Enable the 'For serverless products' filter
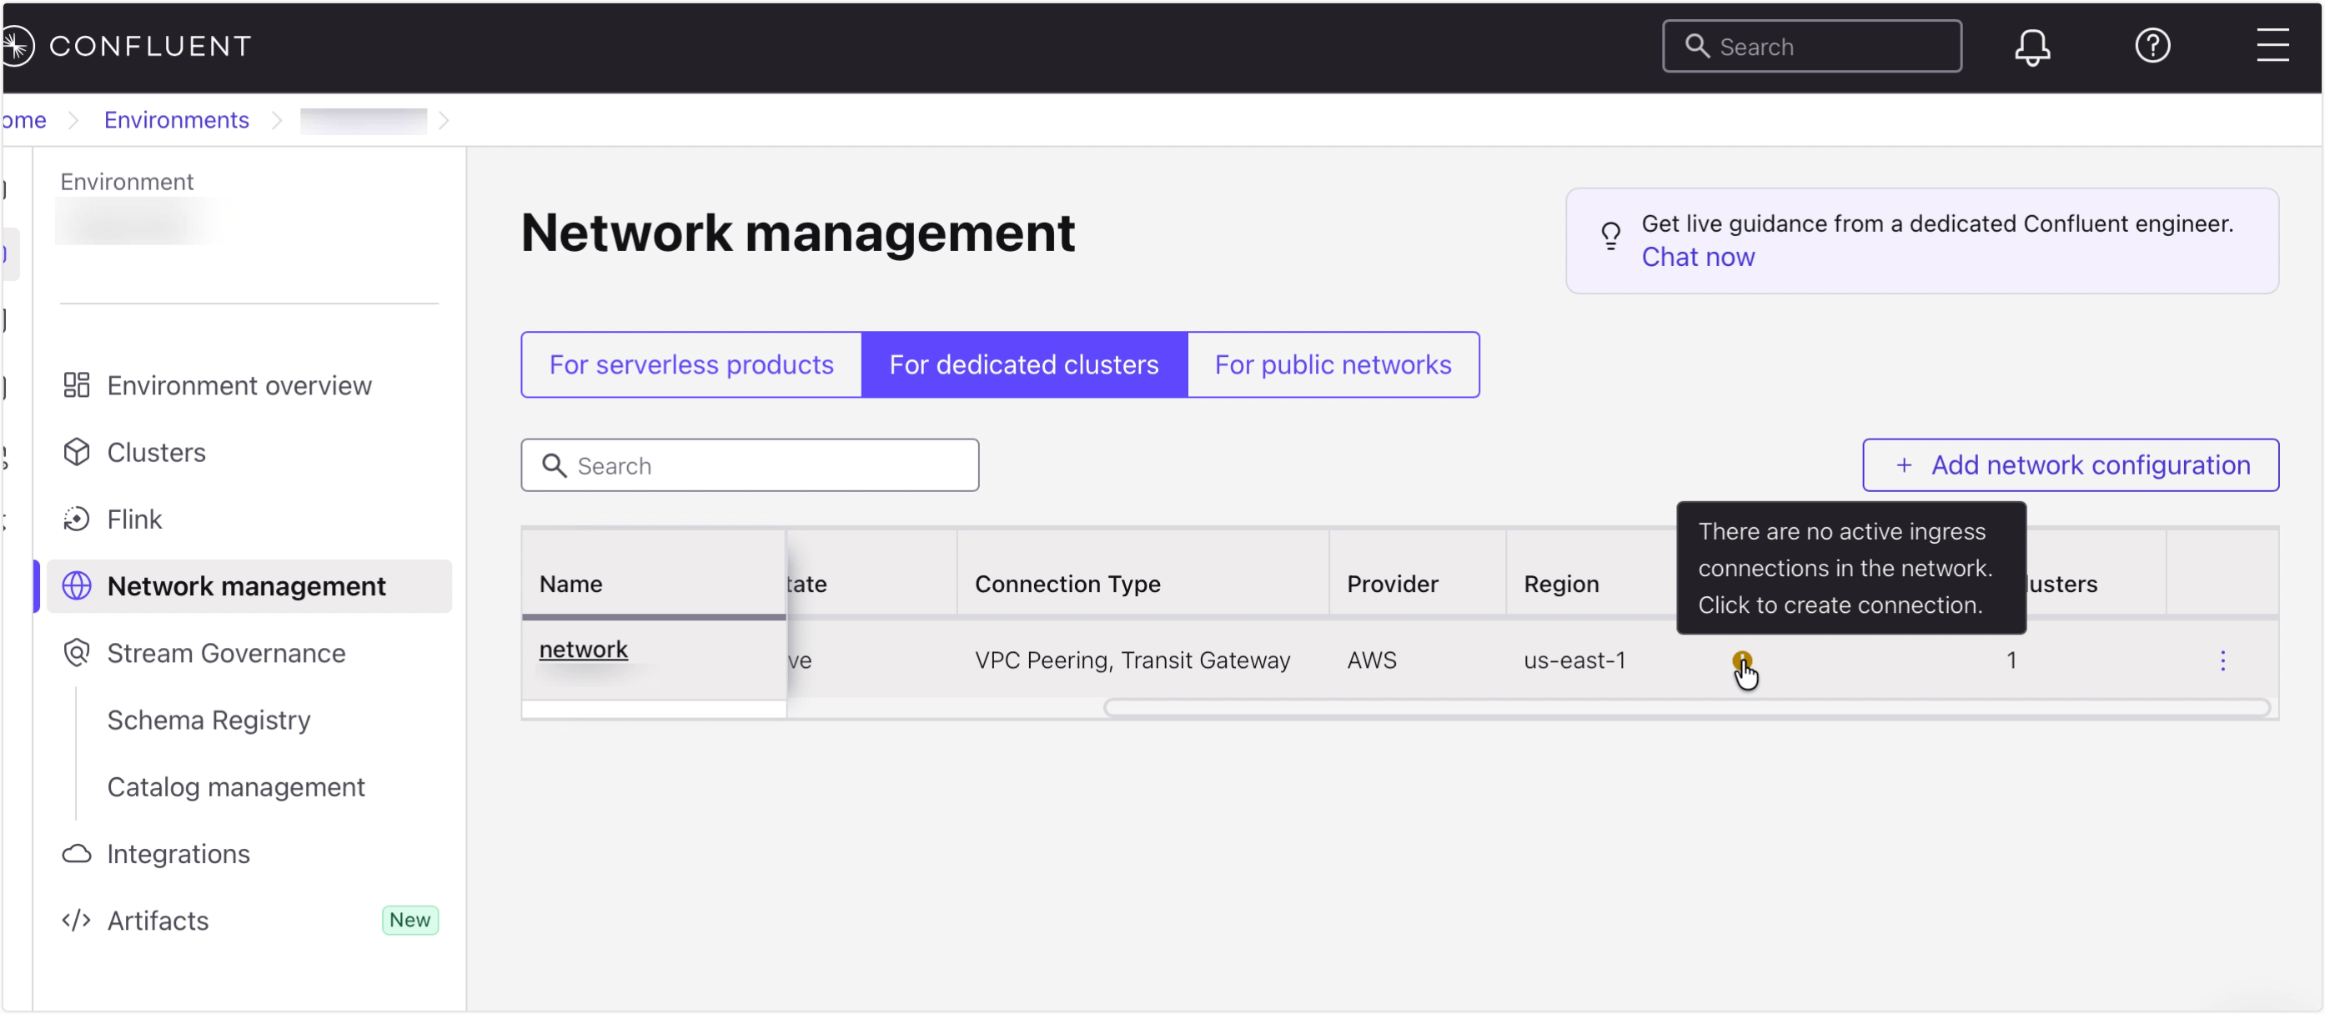Image resolution: width=2325 pixels, height=1014 pixels. [x=691, y=364]
